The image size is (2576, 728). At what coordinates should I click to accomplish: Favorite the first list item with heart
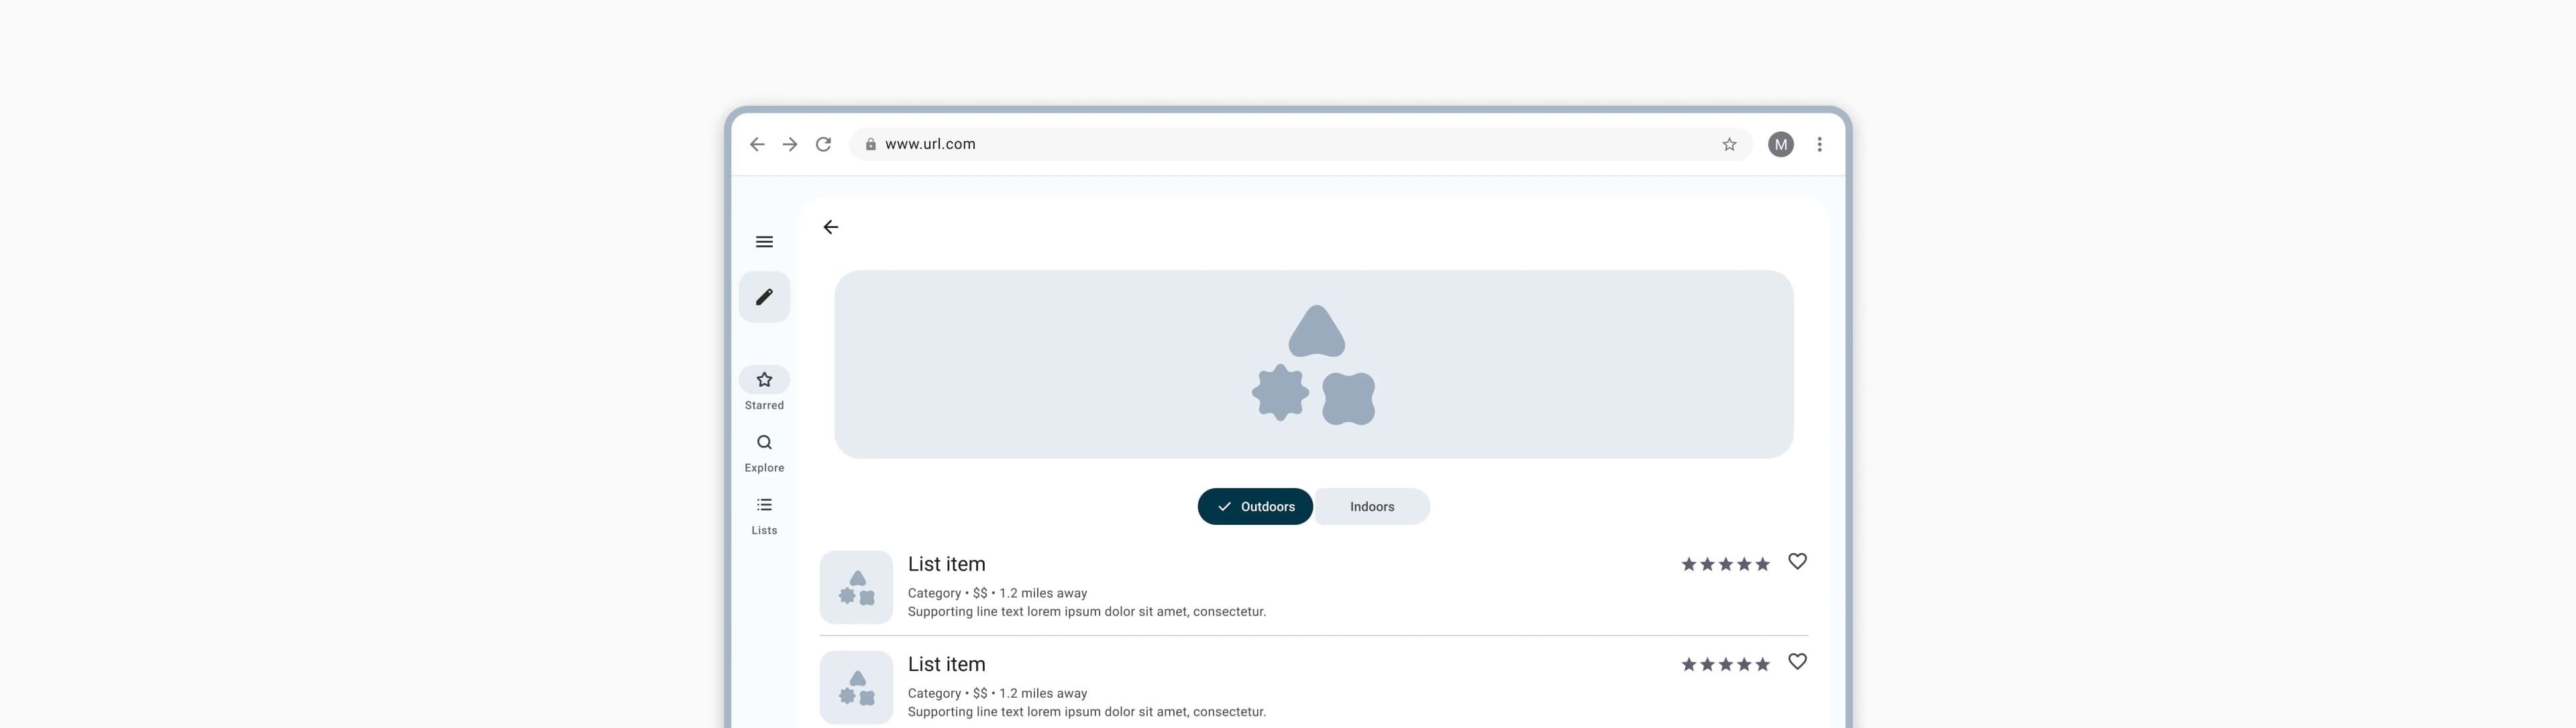[x=1797, y=562]
